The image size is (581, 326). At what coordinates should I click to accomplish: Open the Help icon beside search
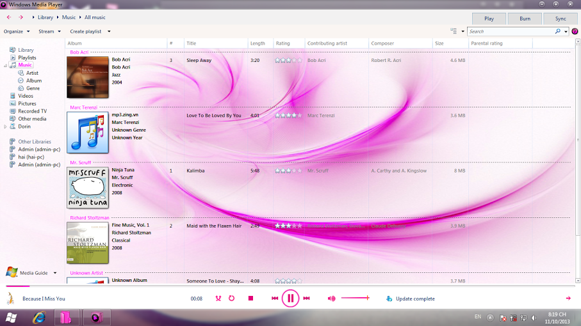(575, 31)
